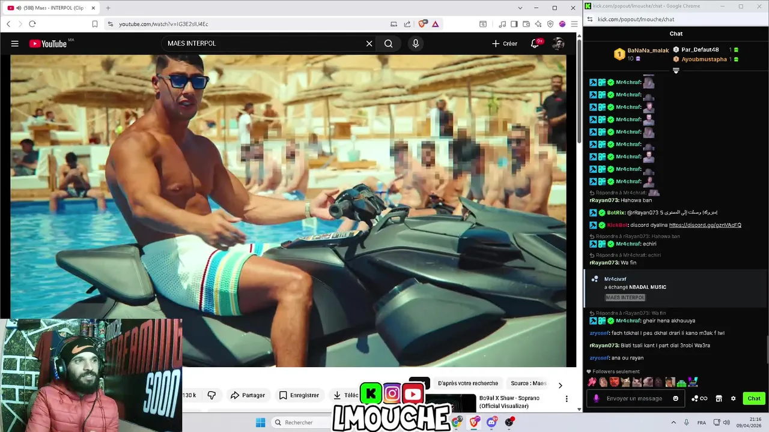Start voice search with the microphone
The width and height of the screenshot is (769, 432).
point(415,43)
